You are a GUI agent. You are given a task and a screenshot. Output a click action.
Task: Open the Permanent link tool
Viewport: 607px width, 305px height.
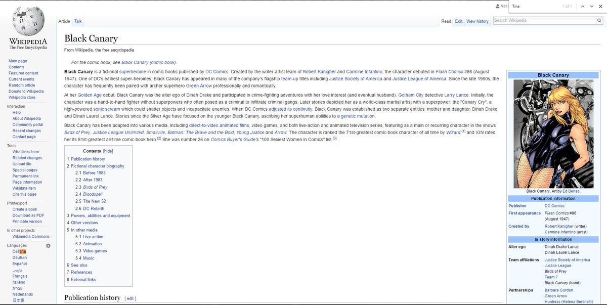click(x=26, y=176)
